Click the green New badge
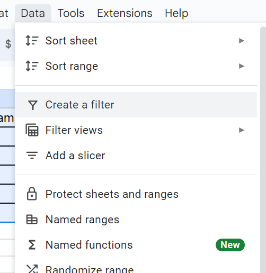The width and height of the screenshot is (266, 273). (x=230, y=245)
